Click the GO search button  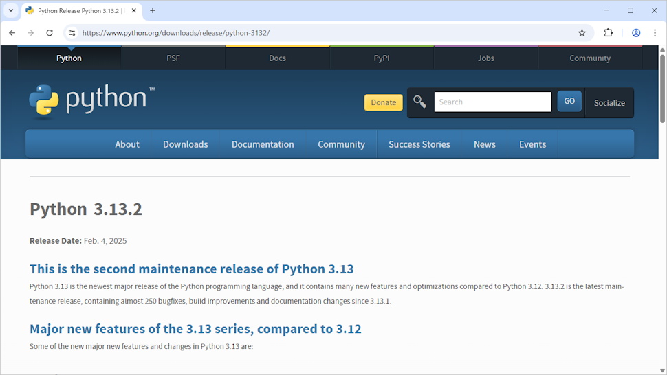[x=569, y=101]
